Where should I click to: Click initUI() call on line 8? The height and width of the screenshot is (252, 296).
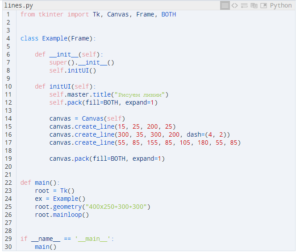click(82, 71)
